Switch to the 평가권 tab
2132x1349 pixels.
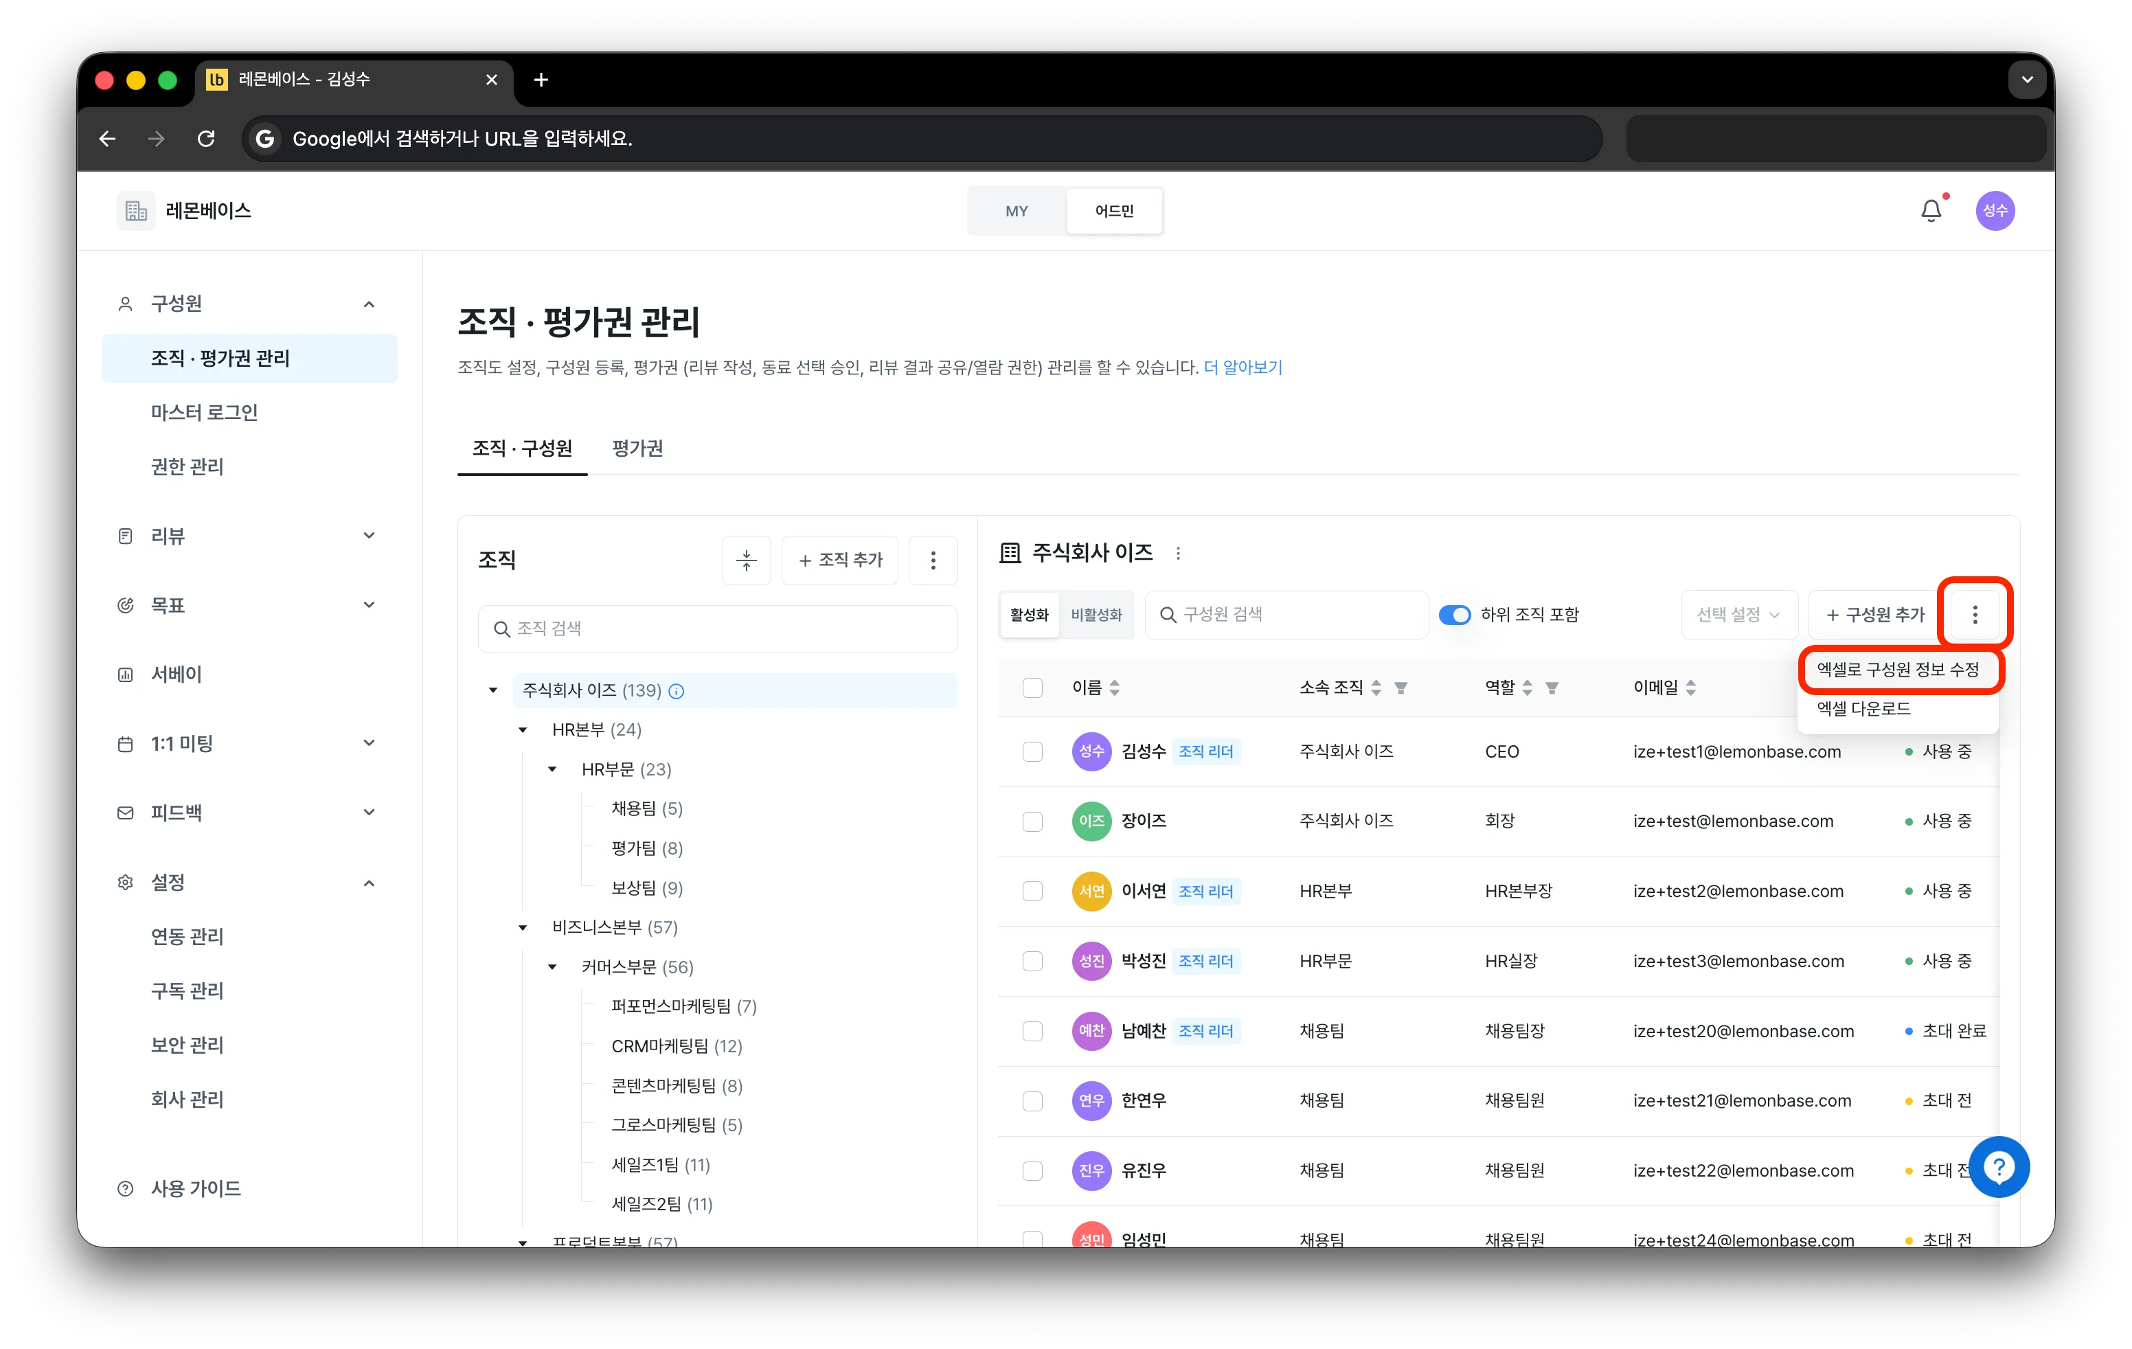pos(637,448)
